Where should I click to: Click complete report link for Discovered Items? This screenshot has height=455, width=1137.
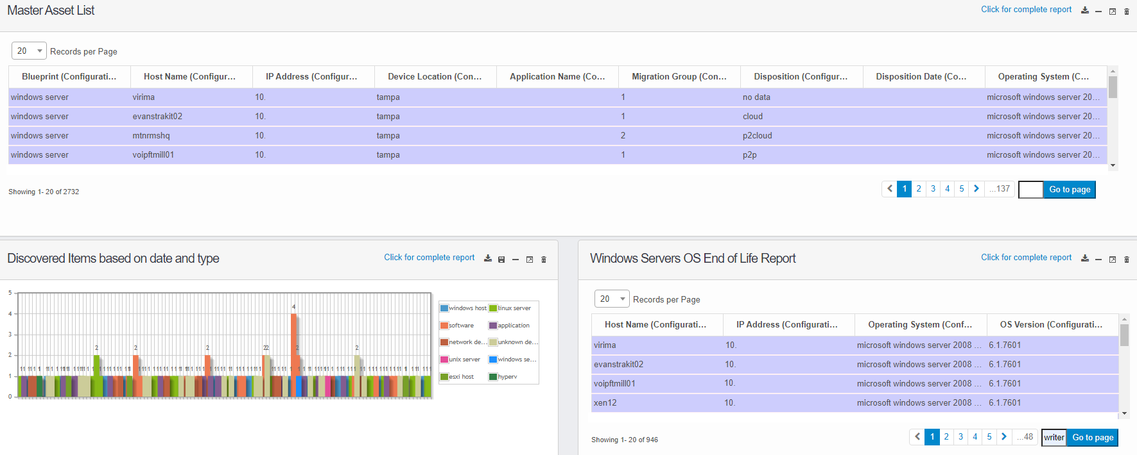429,258
